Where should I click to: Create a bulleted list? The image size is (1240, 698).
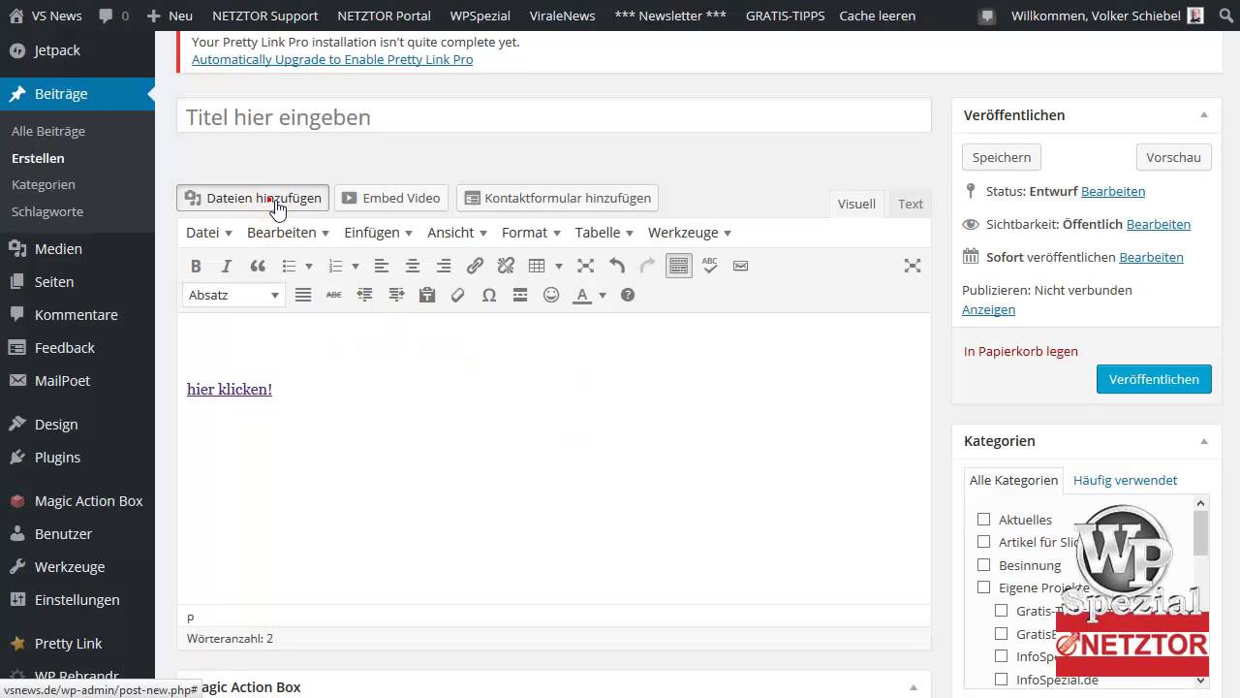(289, 266)
